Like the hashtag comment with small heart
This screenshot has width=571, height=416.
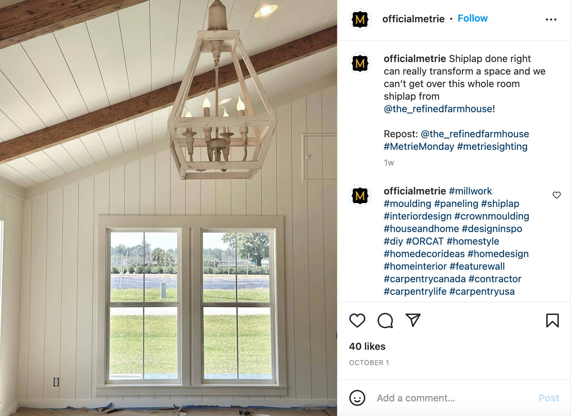(x=557, y=195)
